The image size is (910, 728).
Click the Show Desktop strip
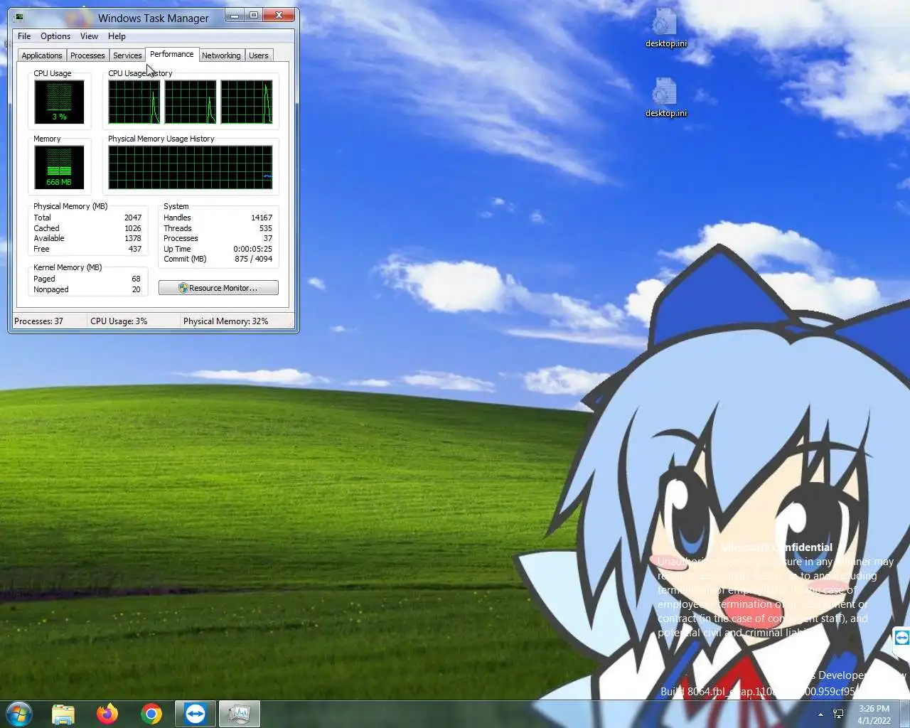tap(904, 714)
